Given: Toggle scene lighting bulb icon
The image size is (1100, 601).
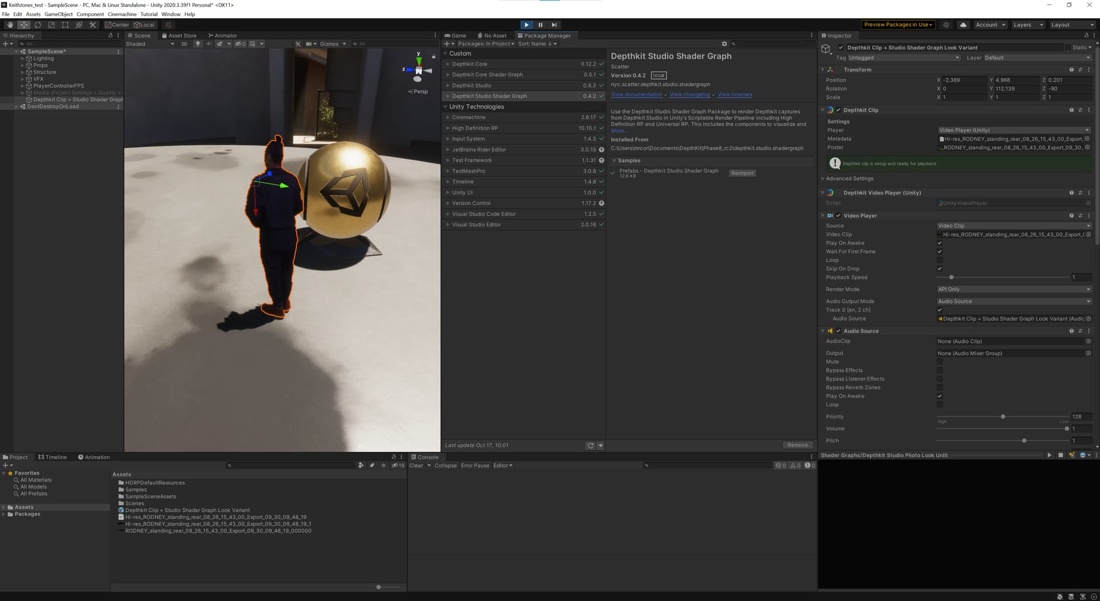Looking at the screenshot, I should 198,44.
